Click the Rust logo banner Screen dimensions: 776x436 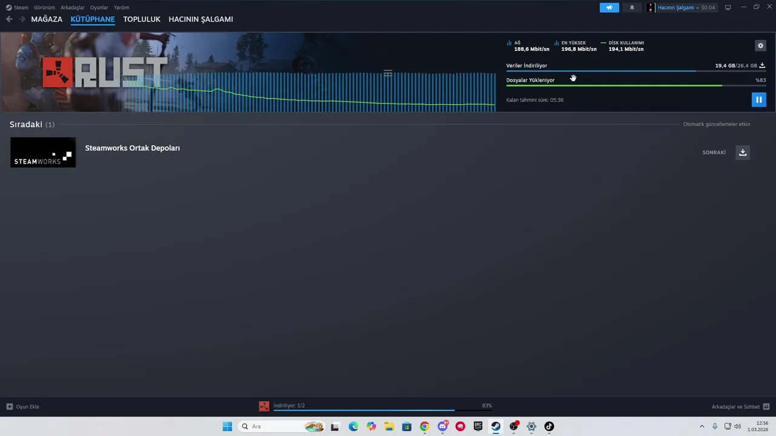(105, 73)
